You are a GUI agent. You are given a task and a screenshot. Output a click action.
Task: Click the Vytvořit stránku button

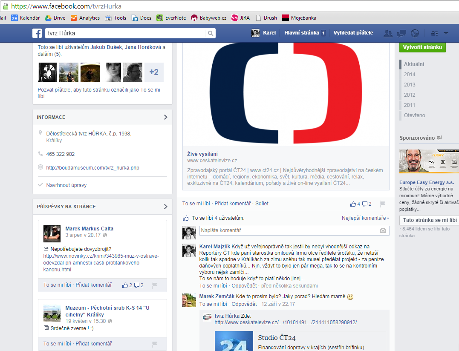pos(422,47)
